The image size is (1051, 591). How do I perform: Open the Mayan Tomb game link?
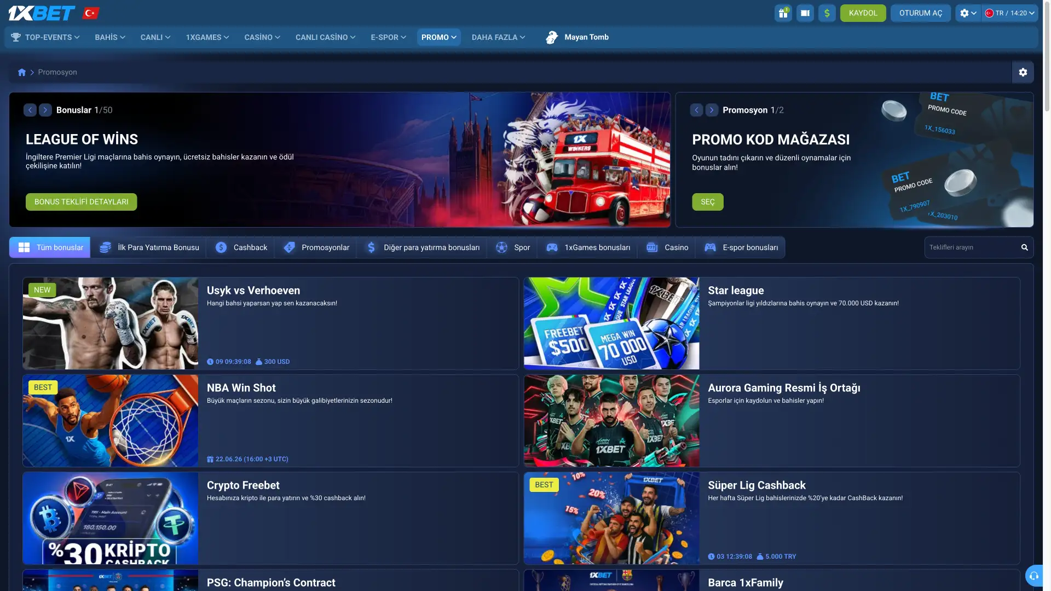pos(577,37)
